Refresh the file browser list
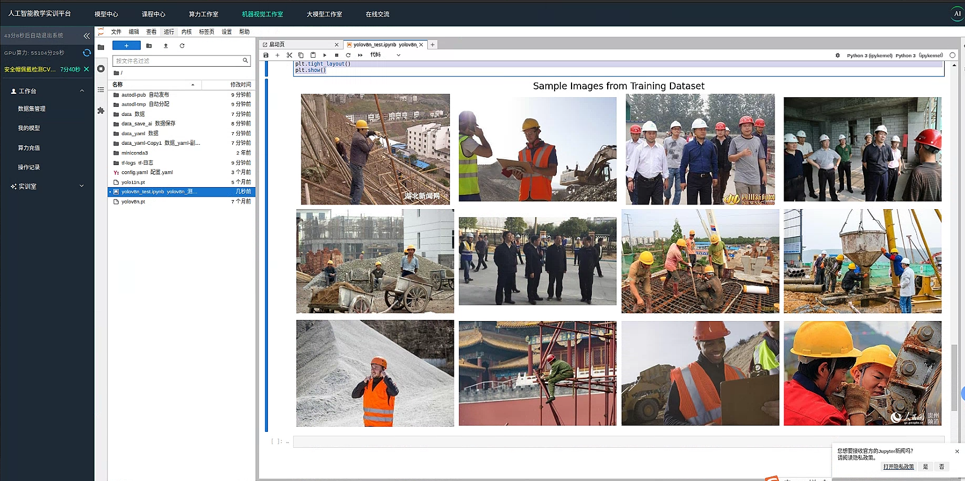Image resolution: width=965 pixels, height=481 pixels. [x=182, y=46]
